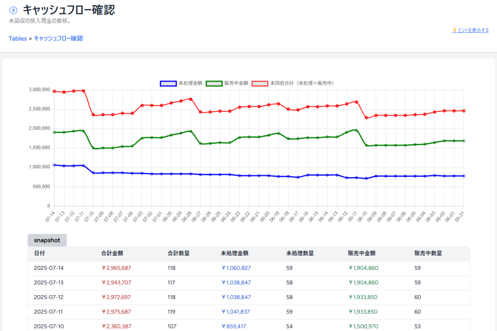This screenshot has height=331, width=497.
Task: Click the ￥1,500,970 on-sale amount value
Action: pos(363,326)
